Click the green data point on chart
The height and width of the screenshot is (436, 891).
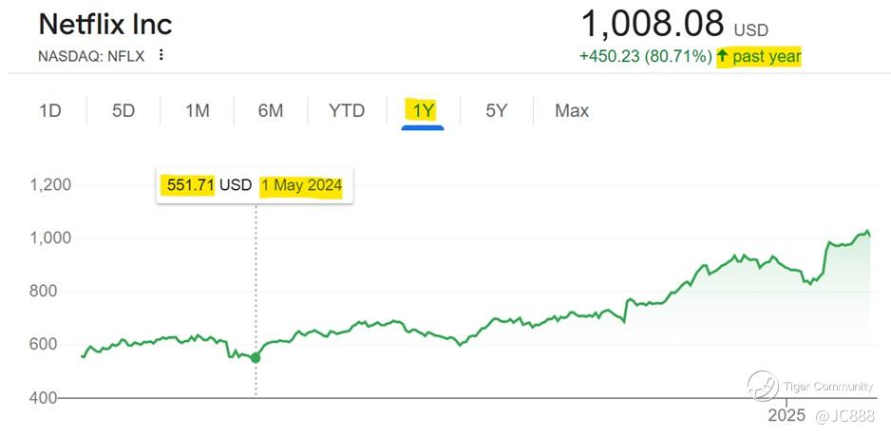tap(256, 357)
